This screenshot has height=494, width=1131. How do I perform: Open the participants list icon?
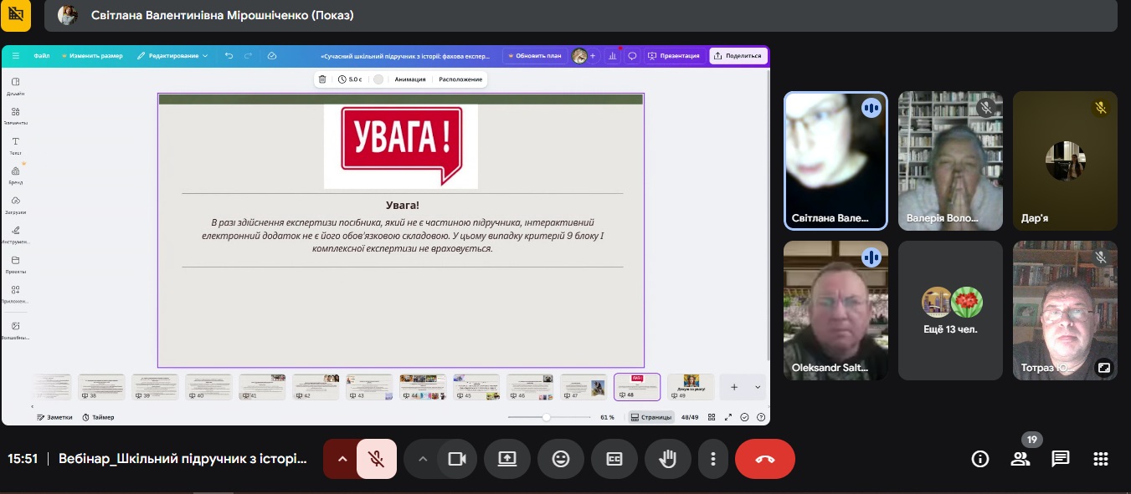[1020, 459]
